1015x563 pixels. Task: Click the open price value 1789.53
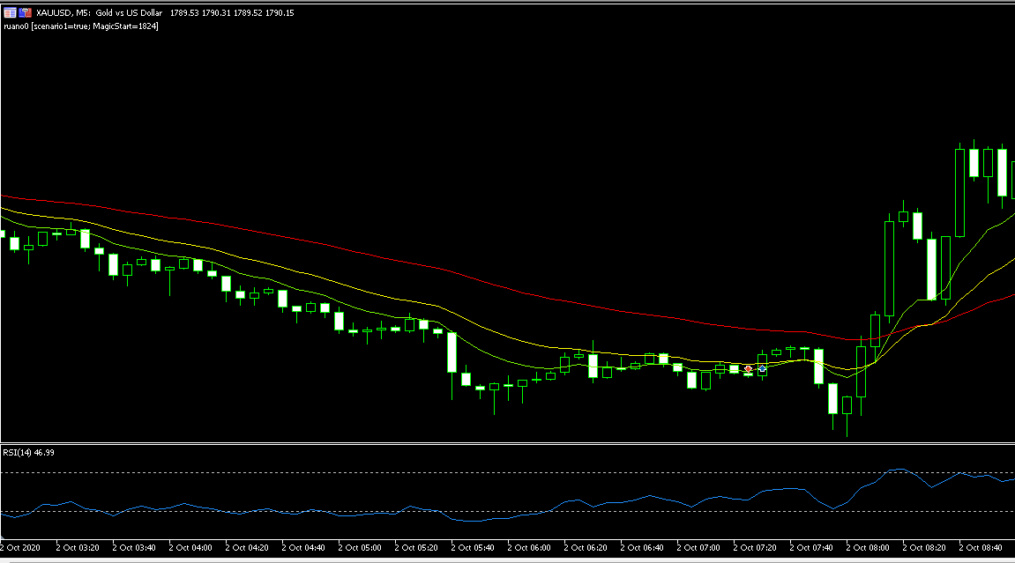184,13
